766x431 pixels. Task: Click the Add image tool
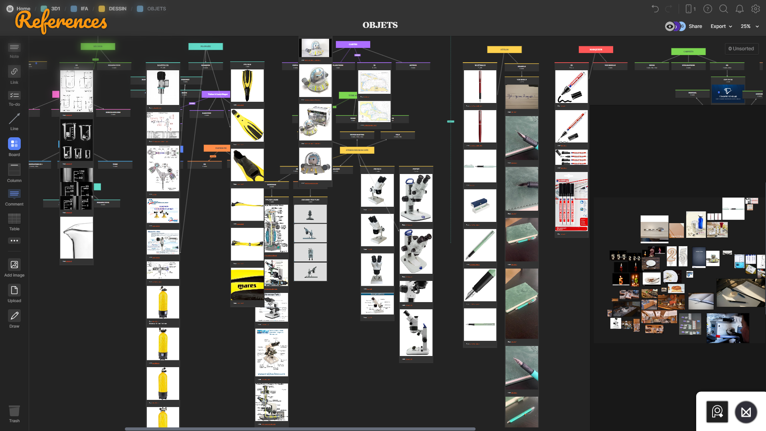[14, 265]
